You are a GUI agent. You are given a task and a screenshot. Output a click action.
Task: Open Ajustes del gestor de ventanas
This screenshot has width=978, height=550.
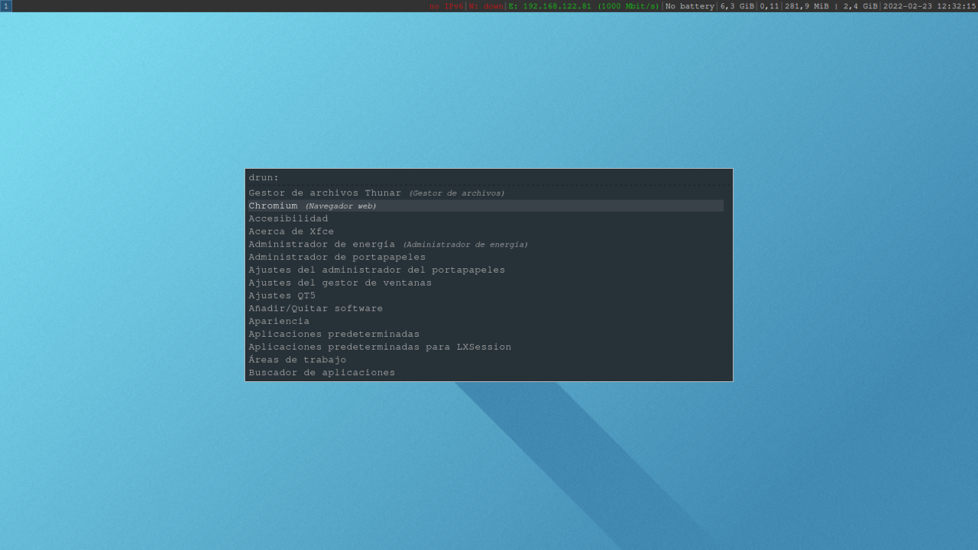[485, 283]
